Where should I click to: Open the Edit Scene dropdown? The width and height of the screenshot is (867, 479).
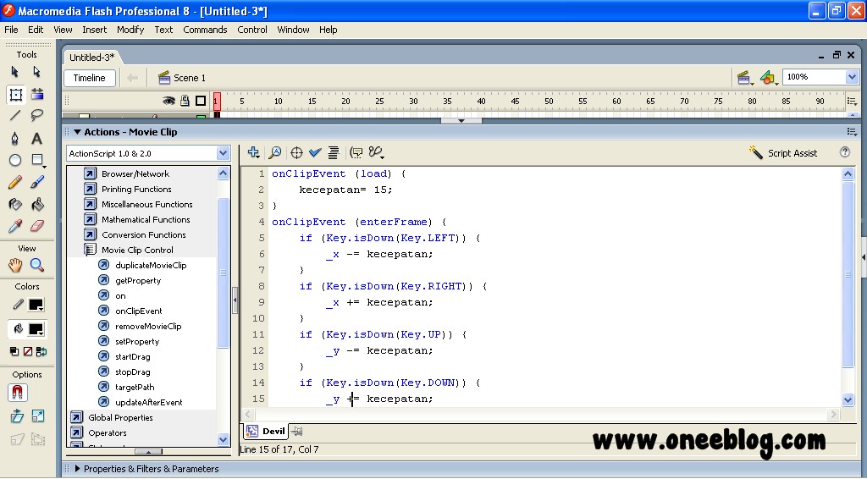[x=745, y=78]
